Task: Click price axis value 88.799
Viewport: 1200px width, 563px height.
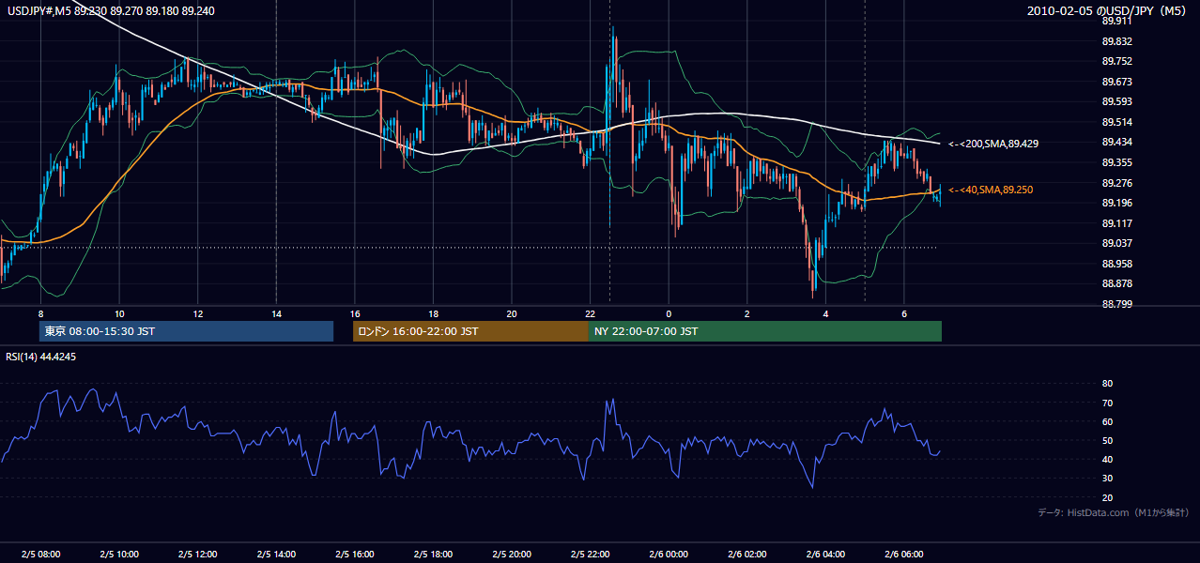Action: 1116,304
